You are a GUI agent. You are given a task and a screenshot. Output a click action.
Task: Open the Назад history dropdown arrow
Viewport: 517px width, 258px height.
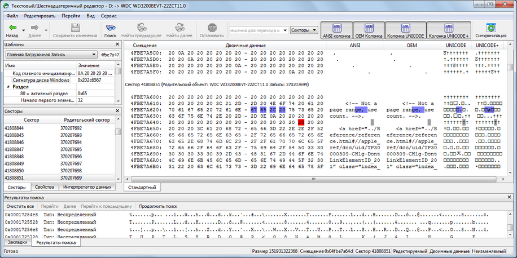(x=23, y=30)
